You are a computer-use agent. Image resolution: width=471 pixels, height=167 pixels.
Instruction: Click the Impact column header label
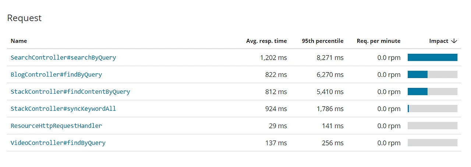(439, 41)
